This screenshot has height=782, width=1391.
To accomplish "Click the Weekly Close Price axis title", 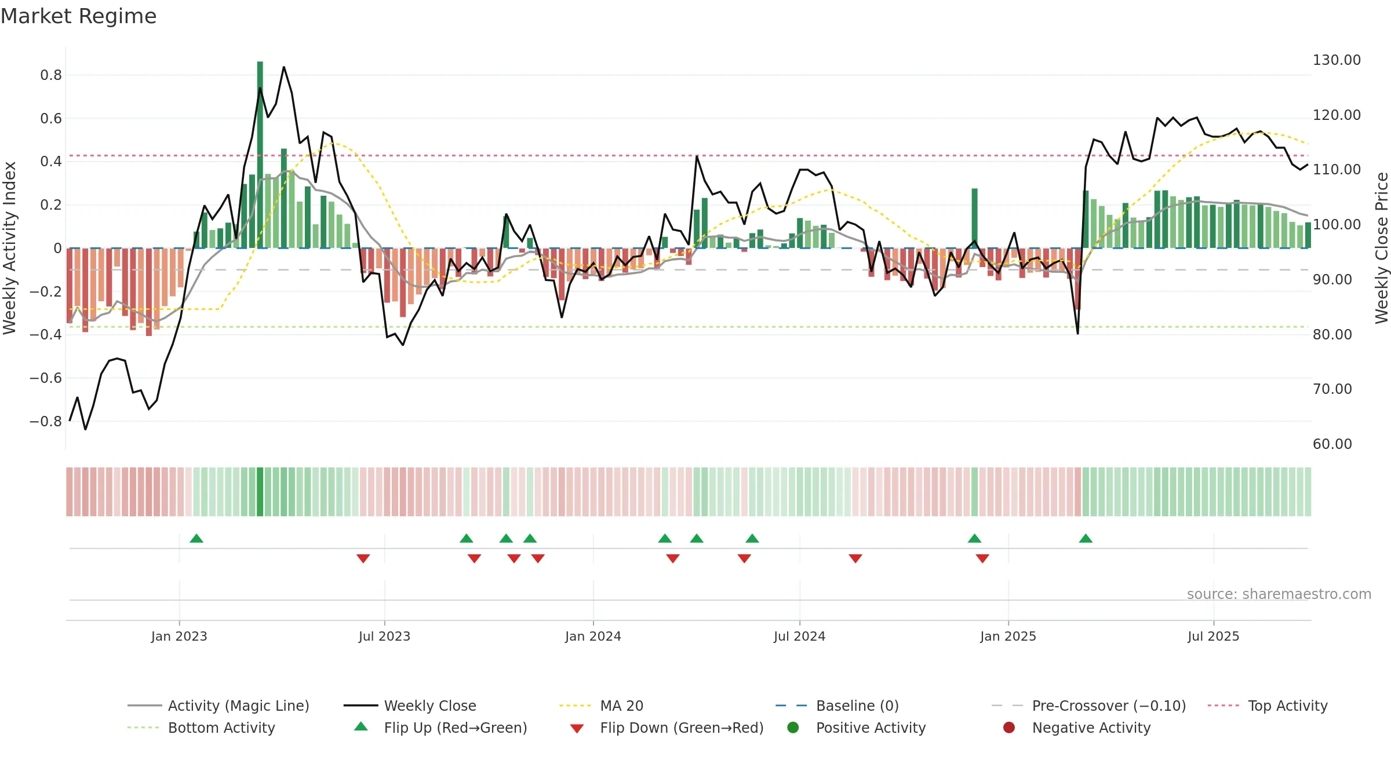I will point(1382,248).
